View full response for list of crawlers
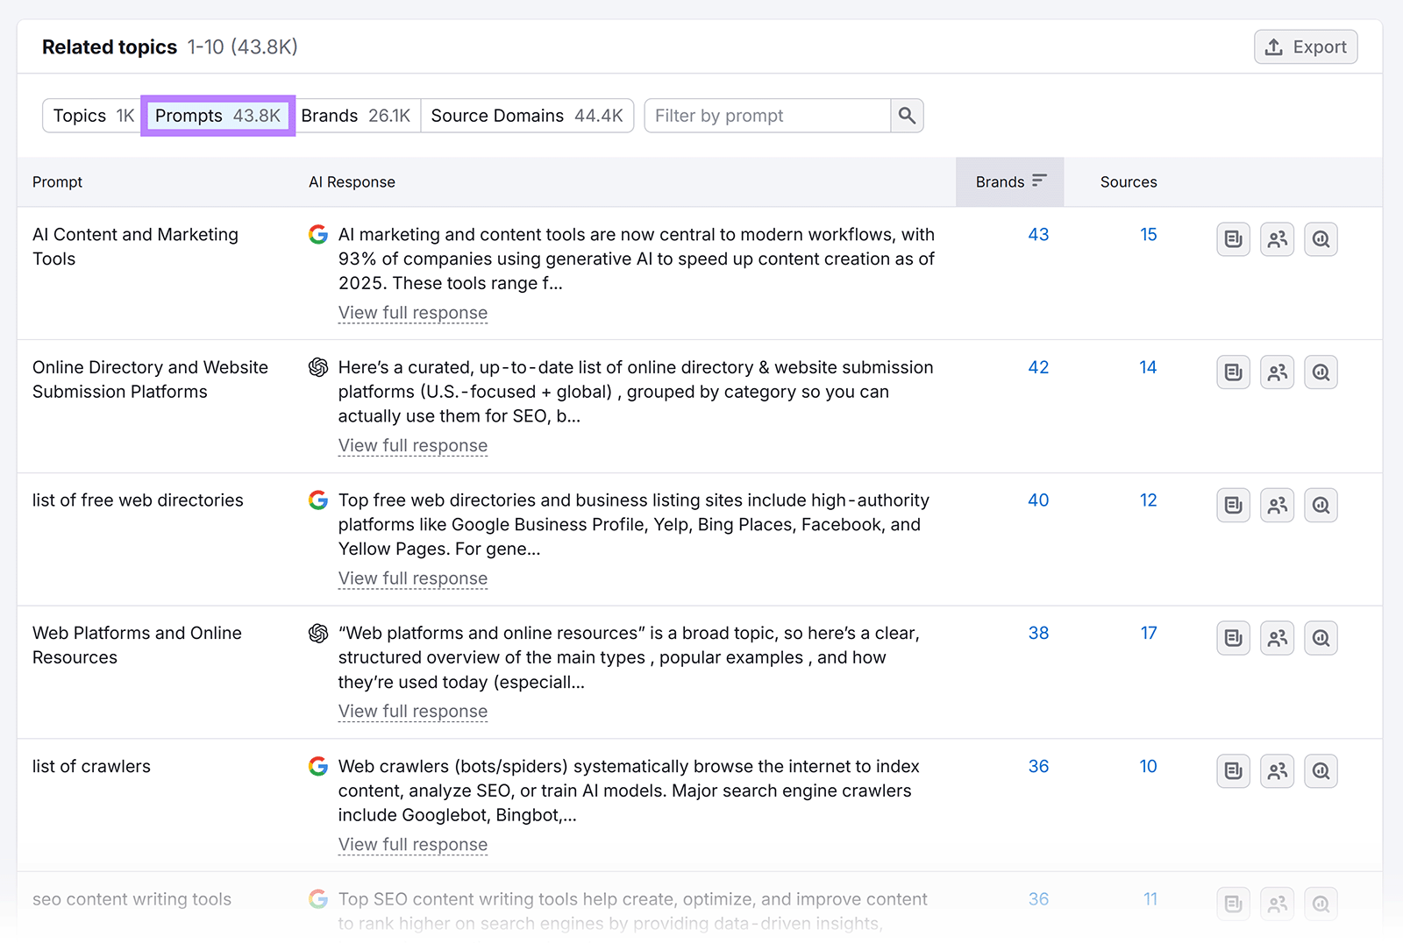 [413, 845]
